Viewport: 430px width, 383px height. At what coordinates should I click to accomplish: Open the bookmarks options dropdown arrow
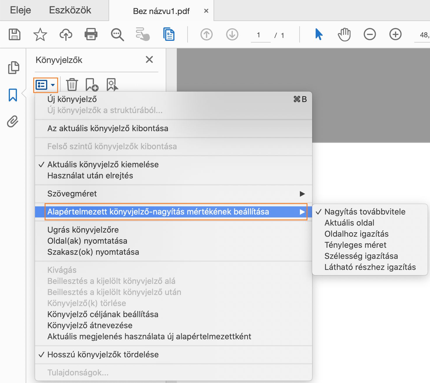[x=53, y=85]
